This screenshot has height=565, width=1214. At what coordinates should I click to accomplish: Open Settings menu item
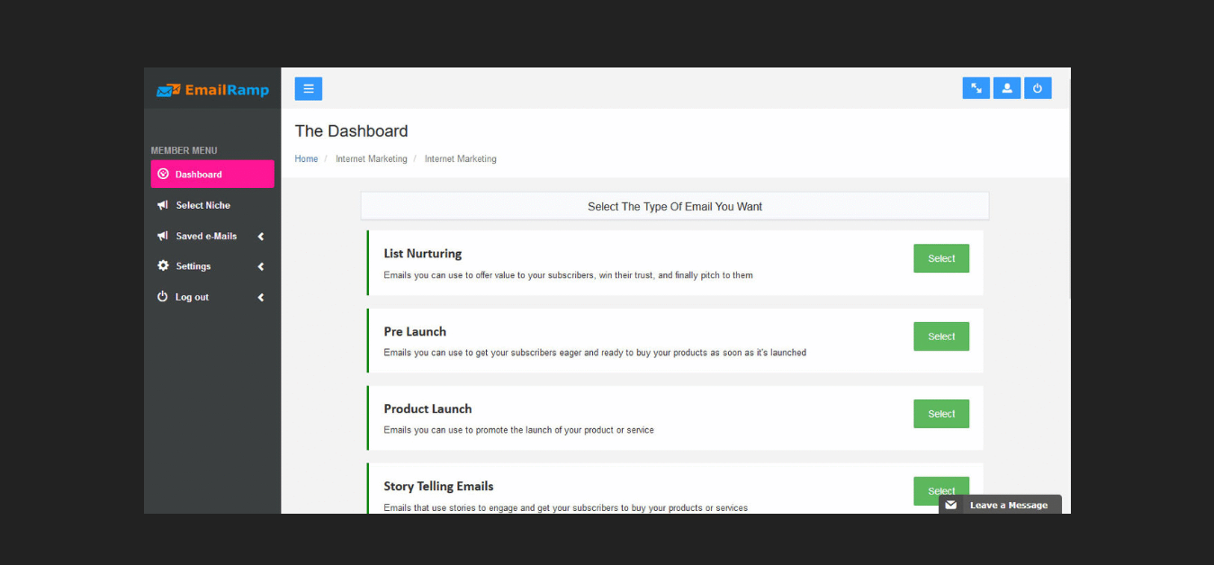pyautogui.click(x=212, y=266)
